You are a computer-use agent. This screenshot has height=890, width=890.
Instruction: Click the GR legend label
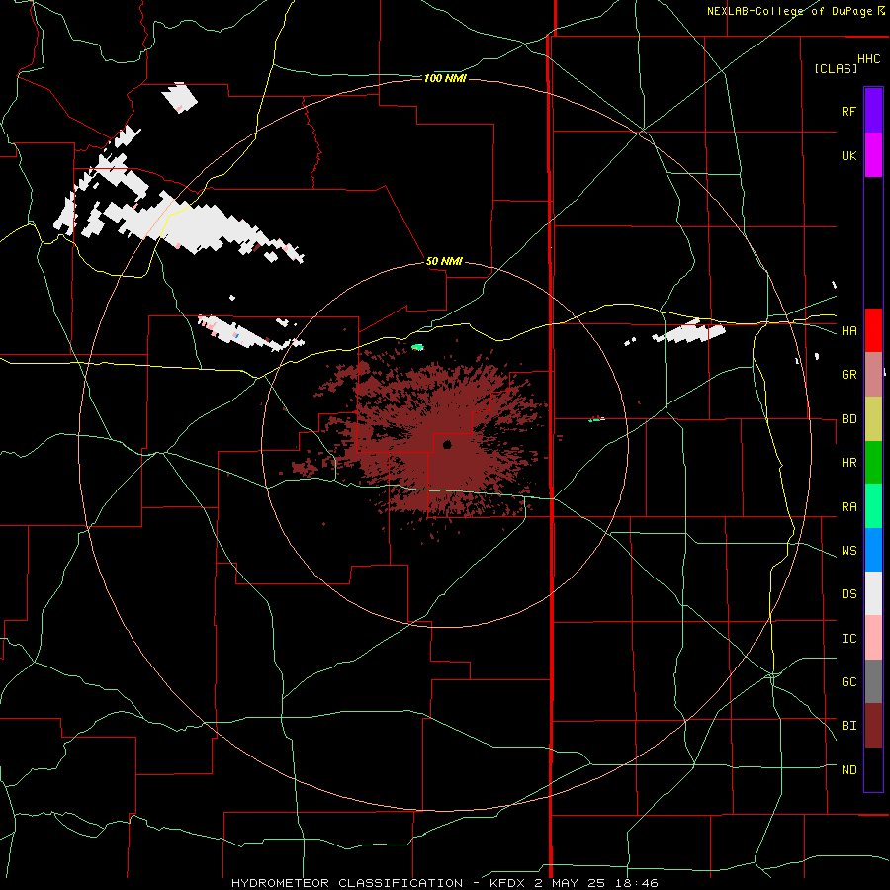click(849, 375)
